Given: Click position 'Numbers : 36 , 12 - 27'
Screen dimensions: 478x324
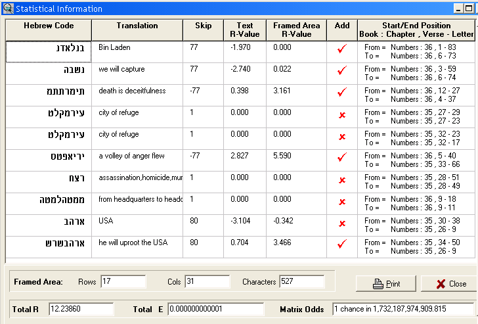Looking at the screenshot, I should (x=425, y=91).
